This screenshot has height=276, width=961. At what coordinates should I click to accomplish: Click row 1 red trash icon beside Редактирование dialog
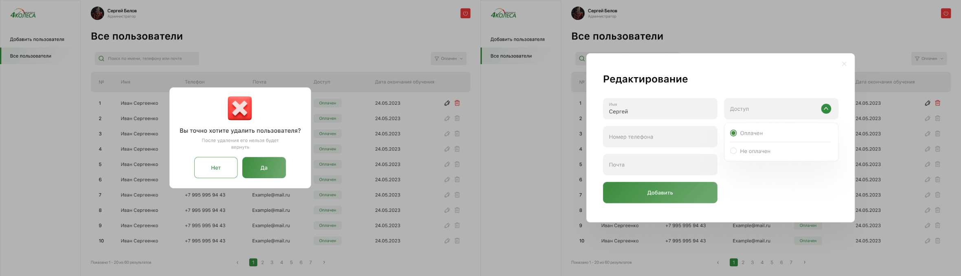tap(937, 103)
